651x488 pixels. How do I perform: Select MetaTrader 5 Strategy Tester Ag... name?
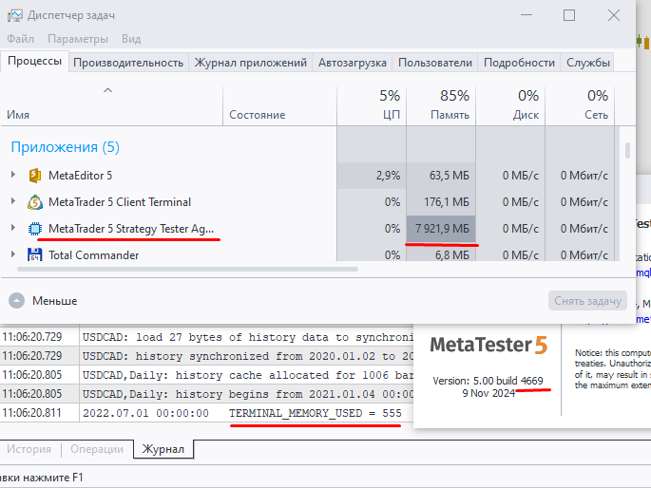(x=131, y=229)
